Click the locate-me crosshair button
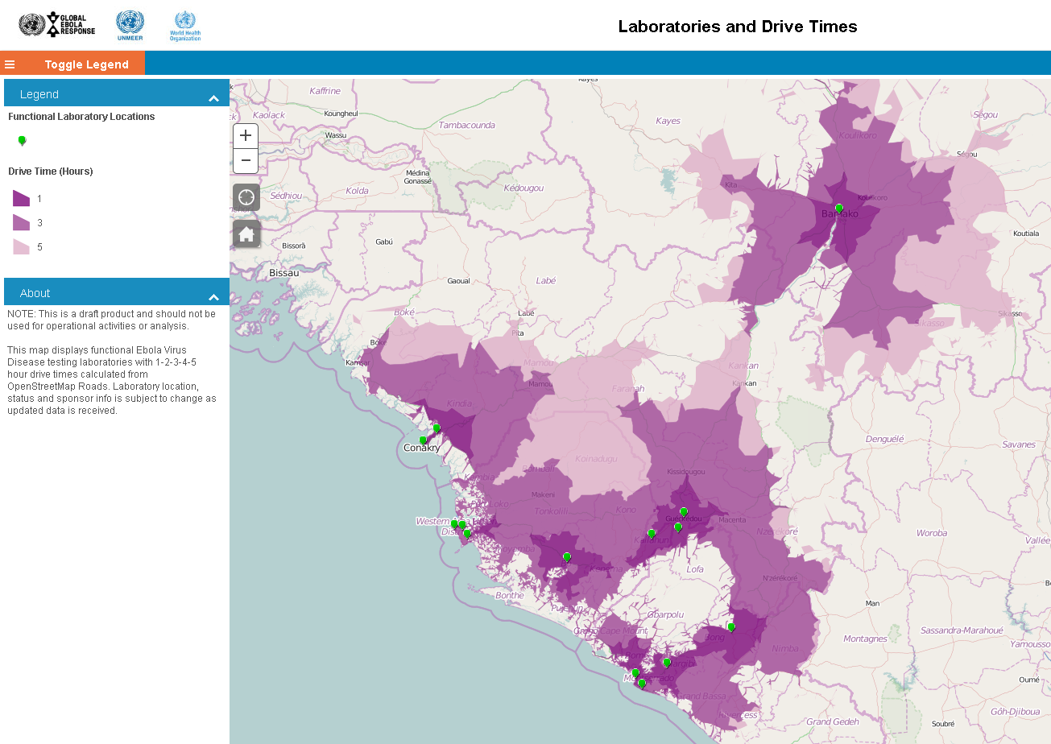The height and width of the screenshot is (744, 1051). (246, 197)
